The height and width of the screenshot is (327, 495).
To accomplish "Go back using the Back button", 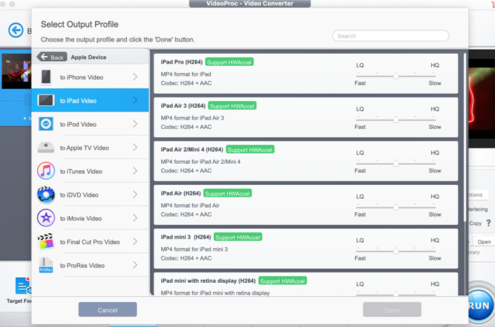I will click(52, 57).
